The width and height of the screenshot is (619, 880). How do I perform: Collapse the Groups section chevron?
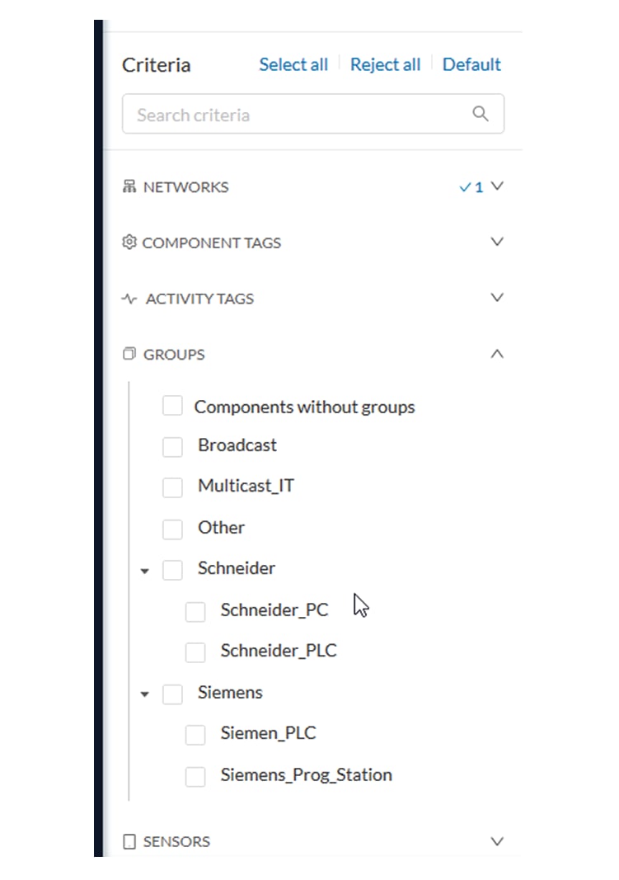tap(497, 354)
